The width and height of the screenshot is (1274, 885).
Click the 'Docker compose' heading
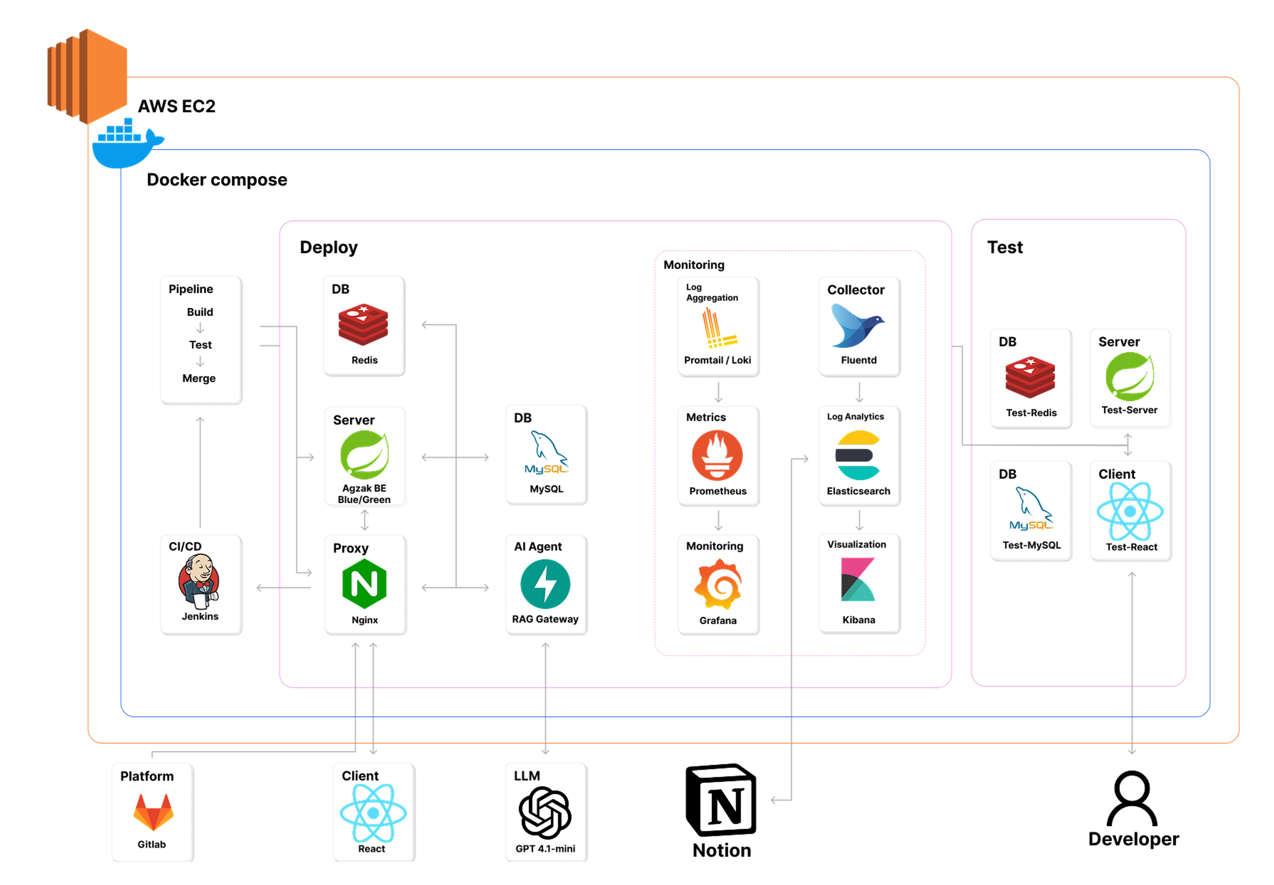click(x=217, y=180)
